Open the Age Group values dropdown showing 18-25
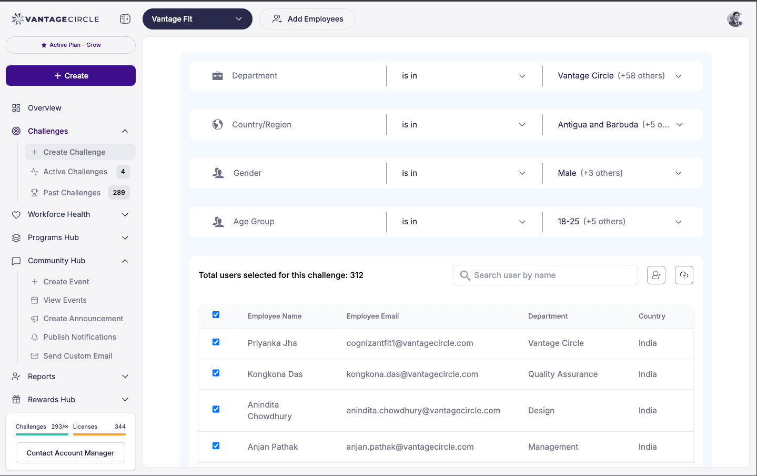This screenshot has width=757, height=476. coord(620,222)
